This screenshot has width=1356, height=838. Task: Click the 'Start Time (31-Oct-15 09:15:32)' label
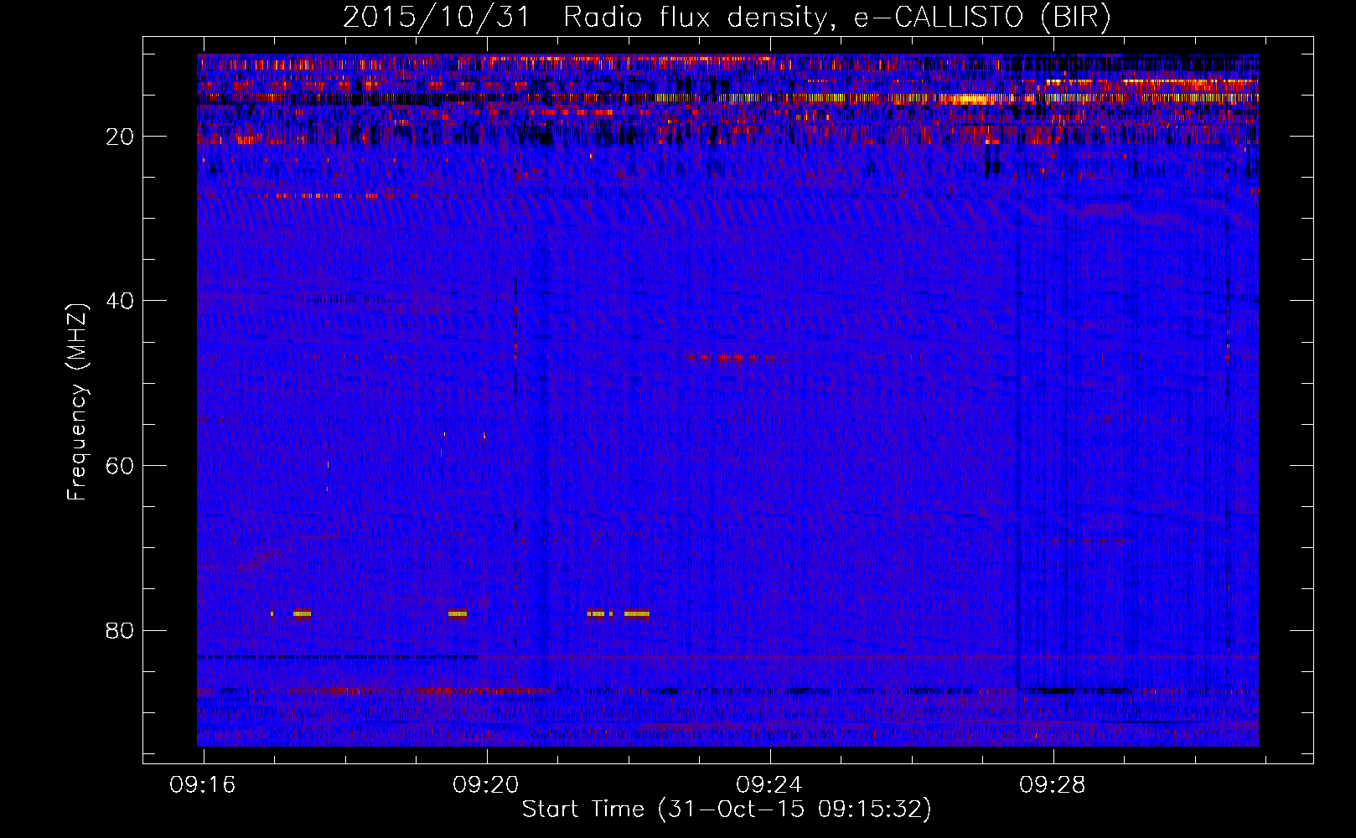727,810
